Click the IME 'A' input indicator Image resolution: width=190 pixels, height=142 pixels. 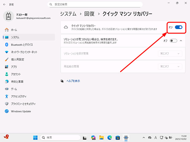click(x=156, y=137)
